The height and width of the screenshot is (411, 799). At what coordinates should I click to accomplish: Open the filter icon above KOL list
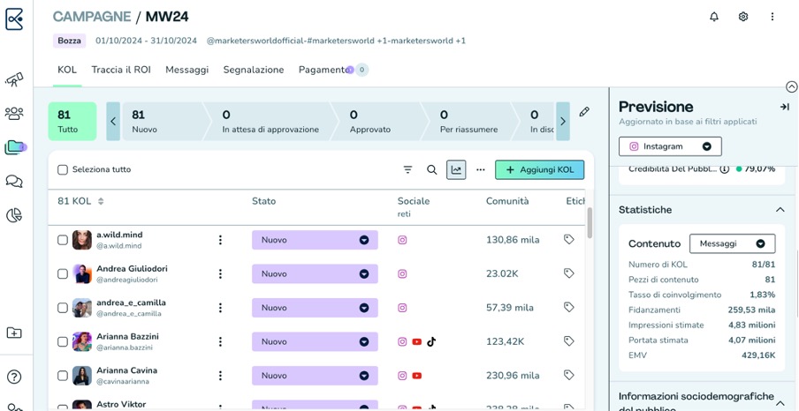(x=407, y=169)
